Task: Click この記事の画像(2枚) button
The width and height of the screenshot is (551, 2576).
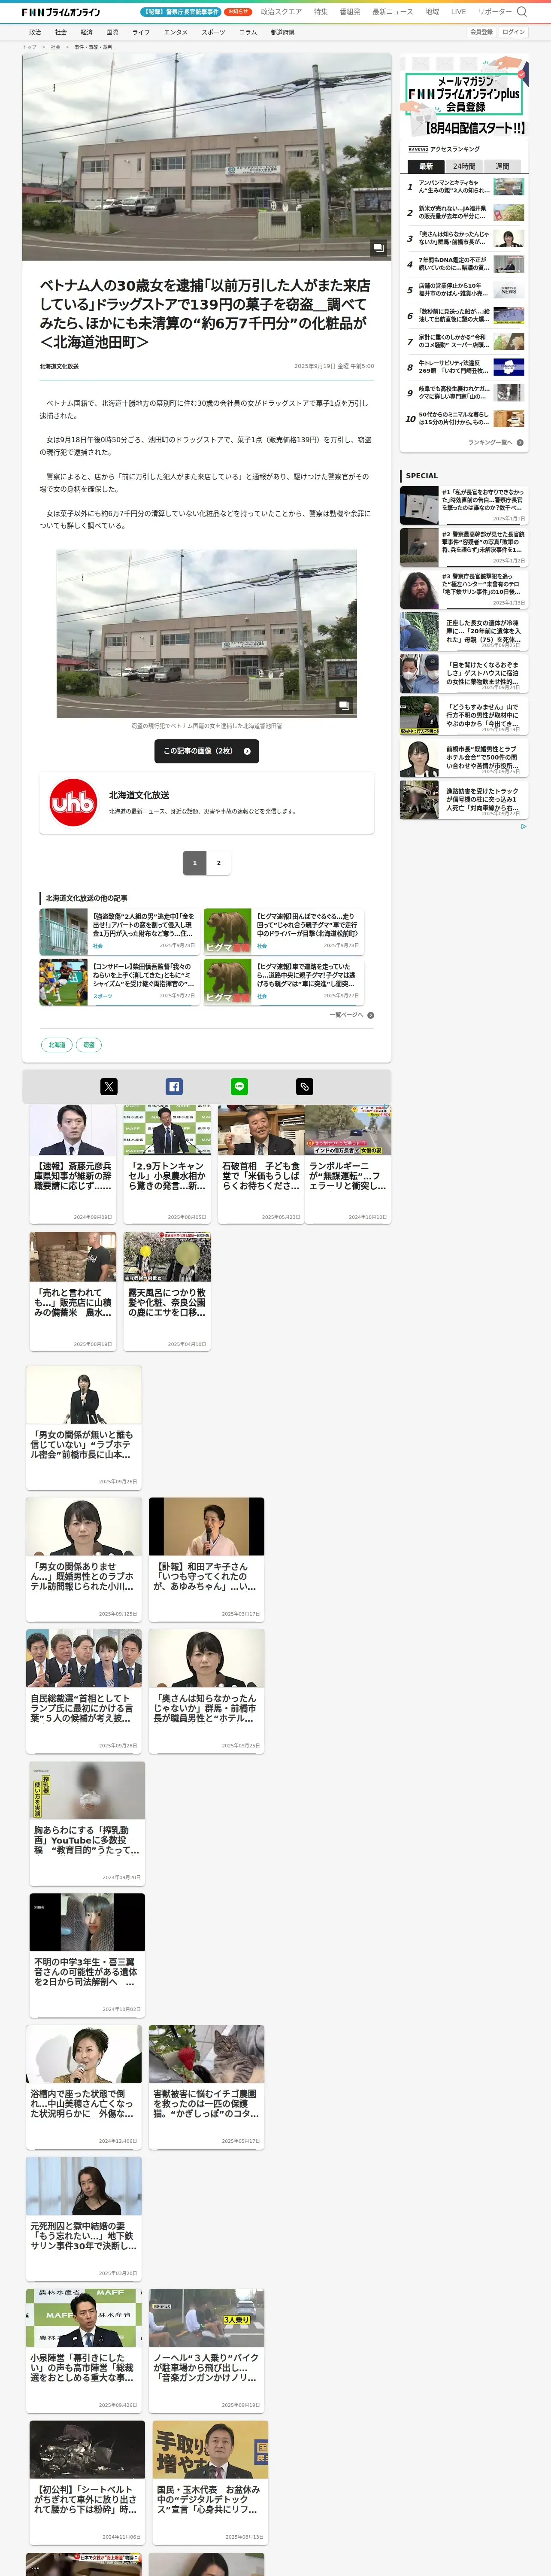Action: (x=207, y=751)
